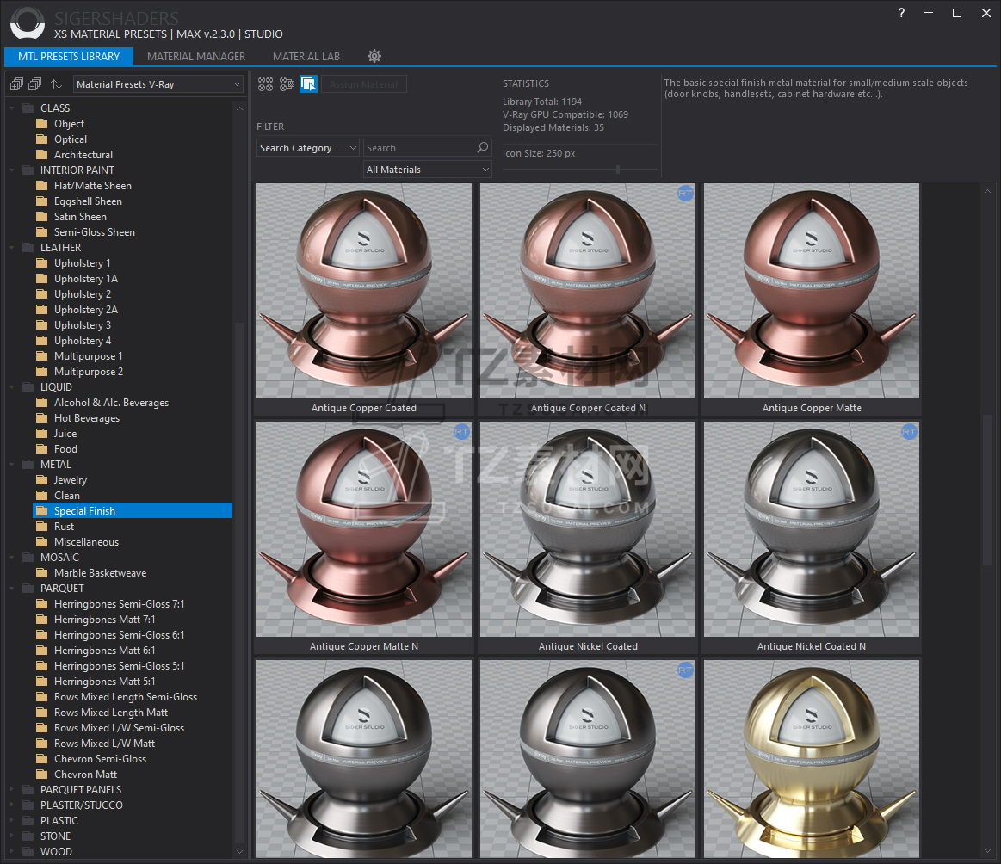Screen dimensions: 1001x864
Task: Click the SigerShaders logo icon
Action: (x=28, y=23)
